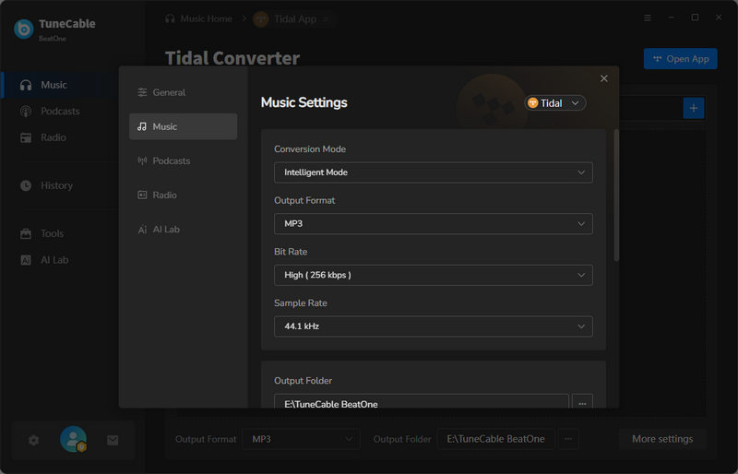Click the More settings button

click(662, 439)
